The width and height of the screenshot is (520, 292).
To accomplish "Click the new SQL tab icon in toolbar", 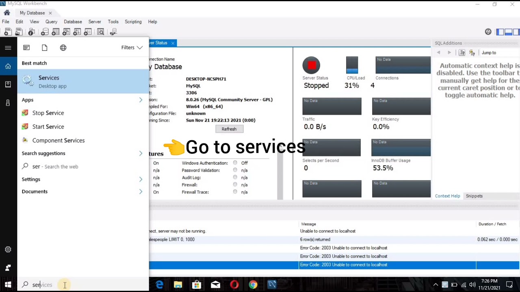I will [x=8, y=32].
